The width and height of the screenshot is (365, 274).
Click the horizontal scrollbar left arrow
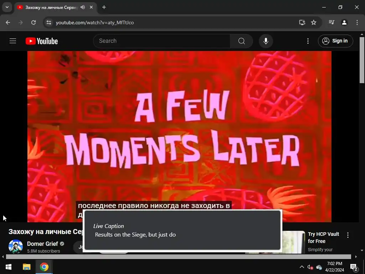coord(3,257)
